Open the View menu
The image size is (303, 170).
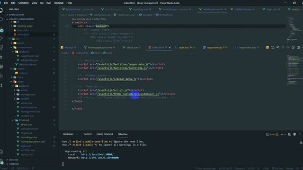(35, 3)
